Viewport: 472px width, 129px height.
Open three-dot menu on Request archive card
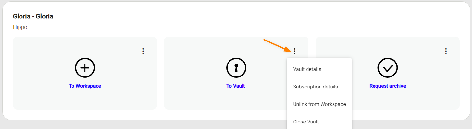[x=446, y=51]
